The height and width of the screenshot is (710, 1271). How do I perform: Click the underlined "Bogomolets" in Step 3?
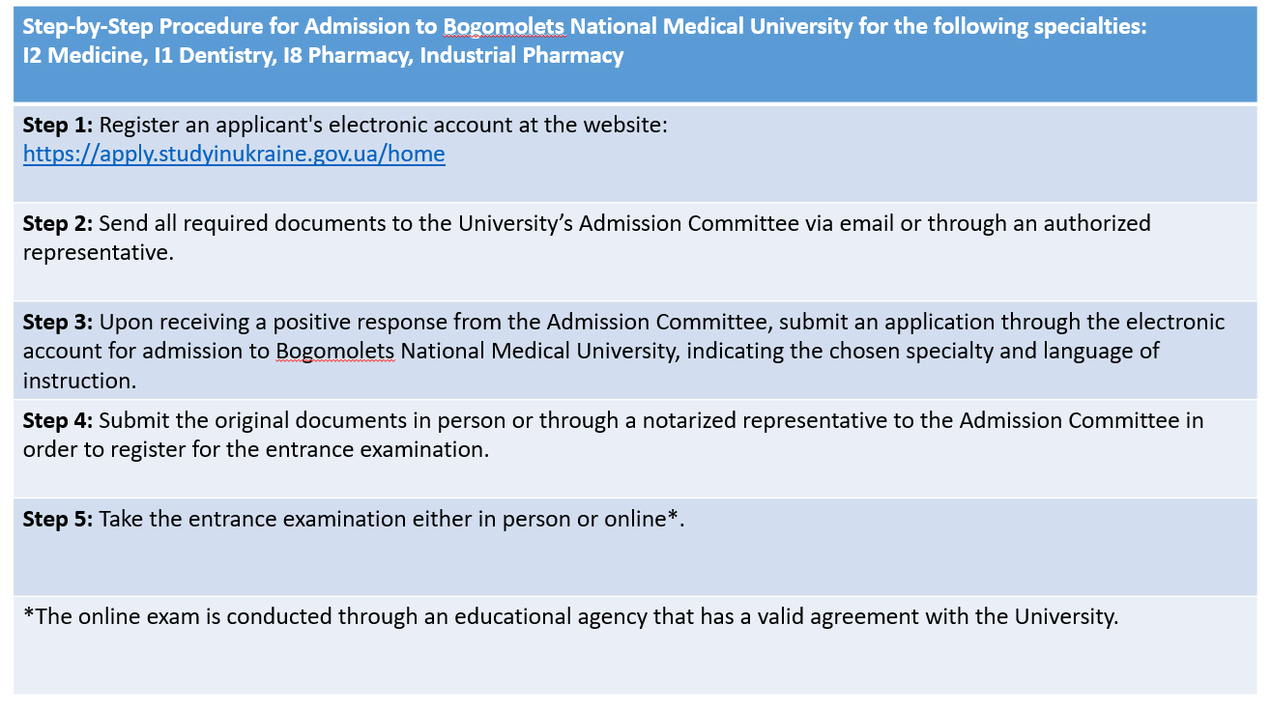tap(335, 351)
